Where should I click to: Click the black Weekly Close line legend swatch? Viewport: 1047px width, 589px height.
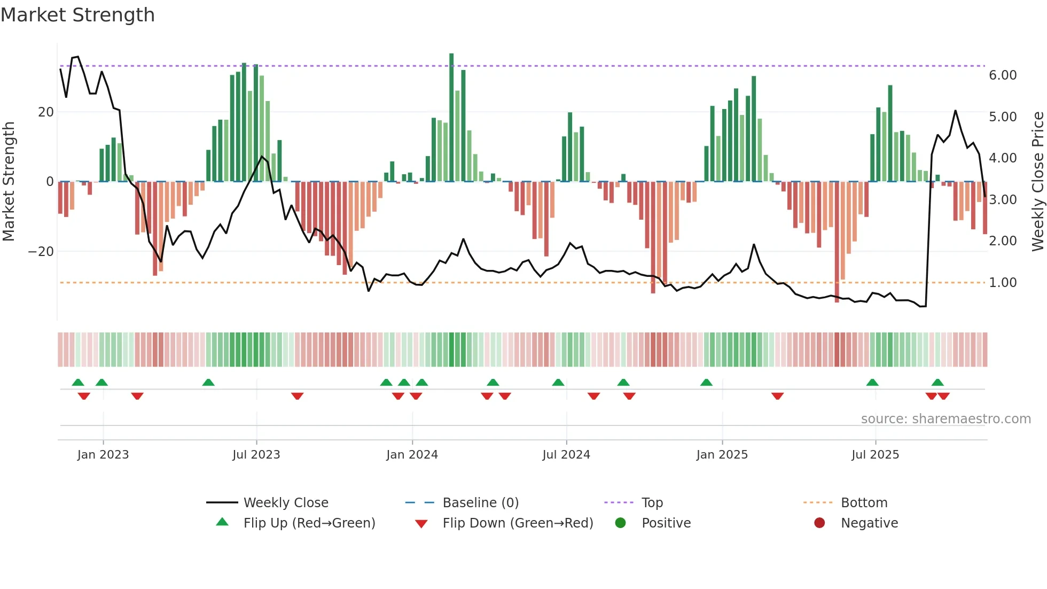click(222, 502)
